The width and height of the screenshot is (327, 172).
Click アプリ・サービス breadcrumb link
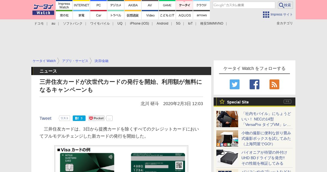point(75,61)
